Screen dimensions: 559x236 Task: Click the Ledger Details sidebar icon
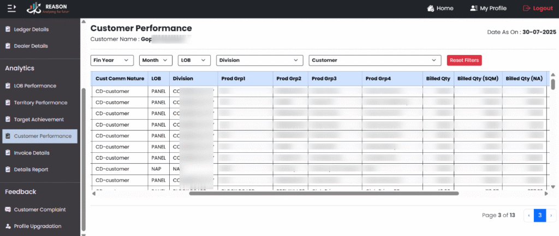tap(8, 29)
